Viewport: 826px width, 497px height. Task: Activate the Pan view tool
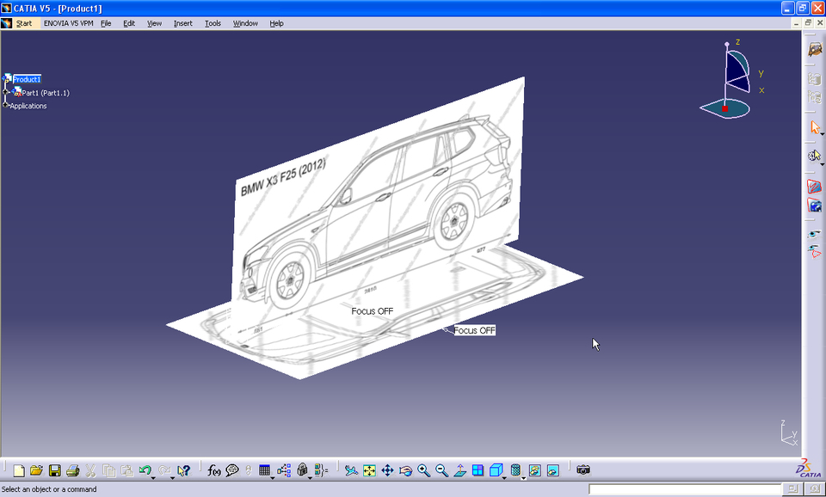coord(387,470)
